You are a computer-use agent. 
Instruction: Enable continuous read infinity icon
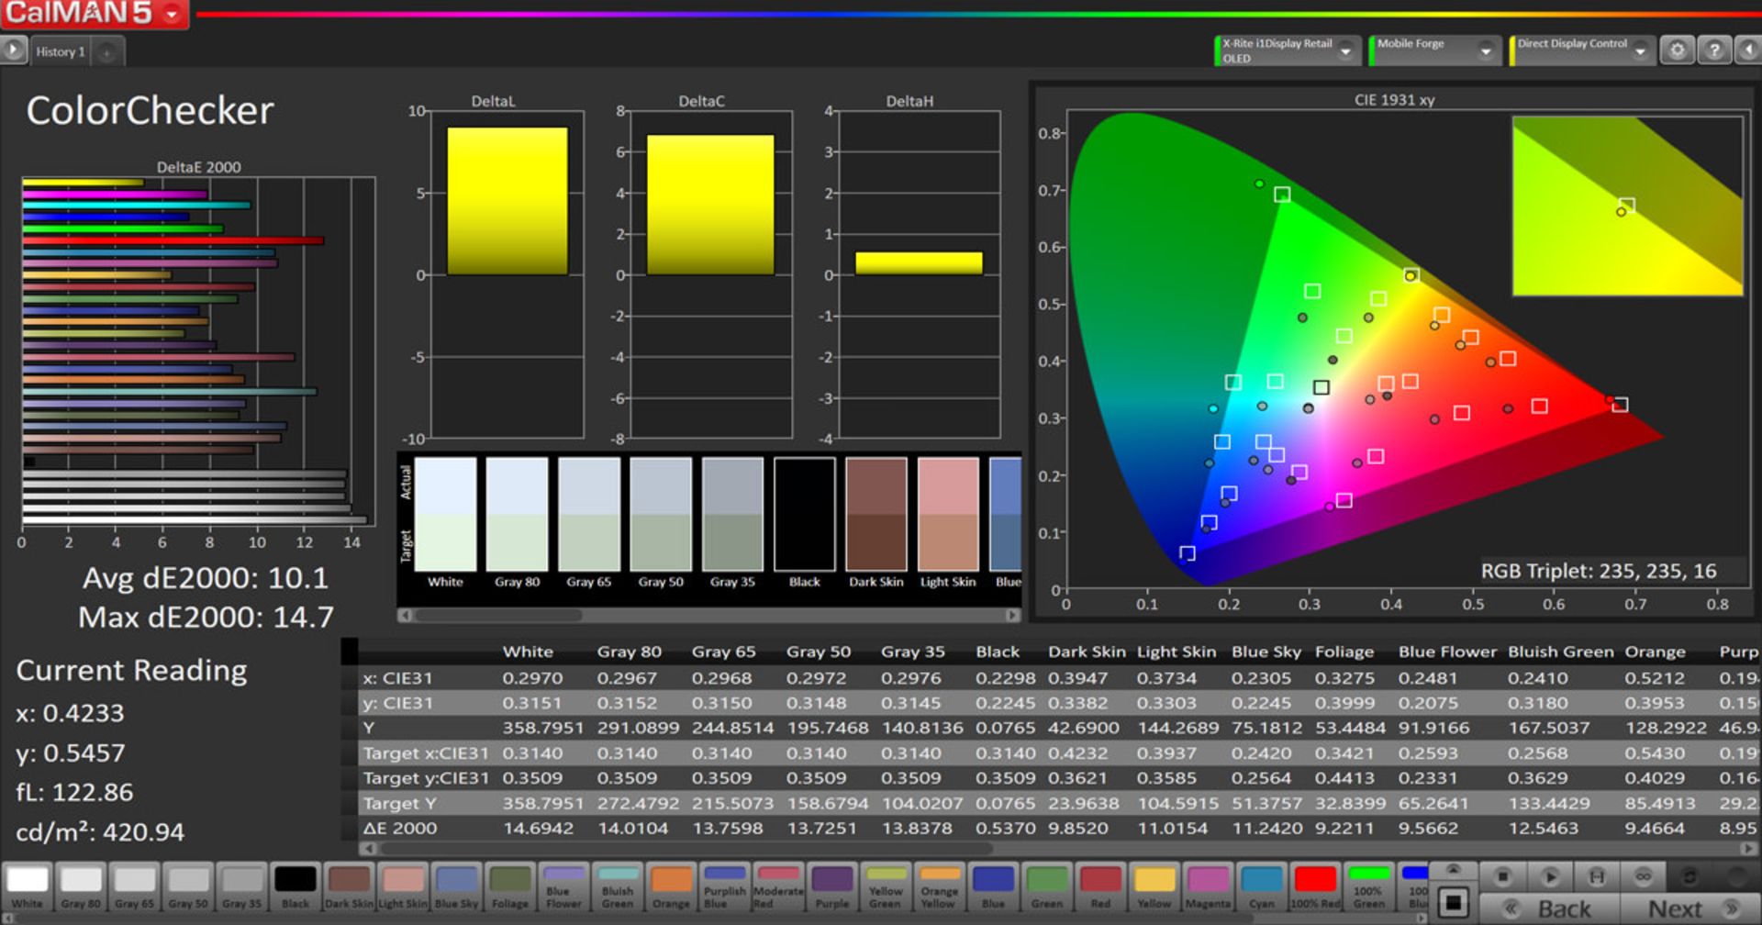pyautogui.click(x=1644, y=876)
